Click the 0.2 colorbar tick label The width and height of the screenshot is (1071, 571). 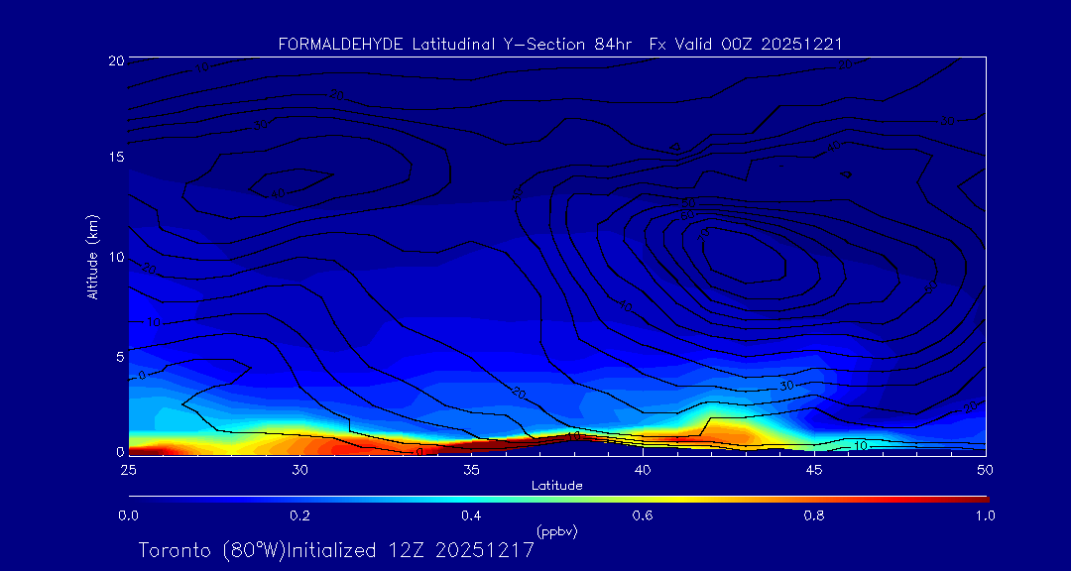click(x=299, y=515)
